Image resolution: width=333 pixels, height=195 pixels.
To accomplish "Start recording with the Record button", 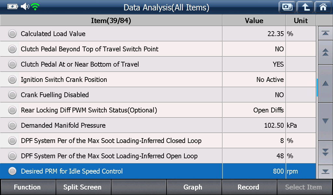I will point(249,187).
